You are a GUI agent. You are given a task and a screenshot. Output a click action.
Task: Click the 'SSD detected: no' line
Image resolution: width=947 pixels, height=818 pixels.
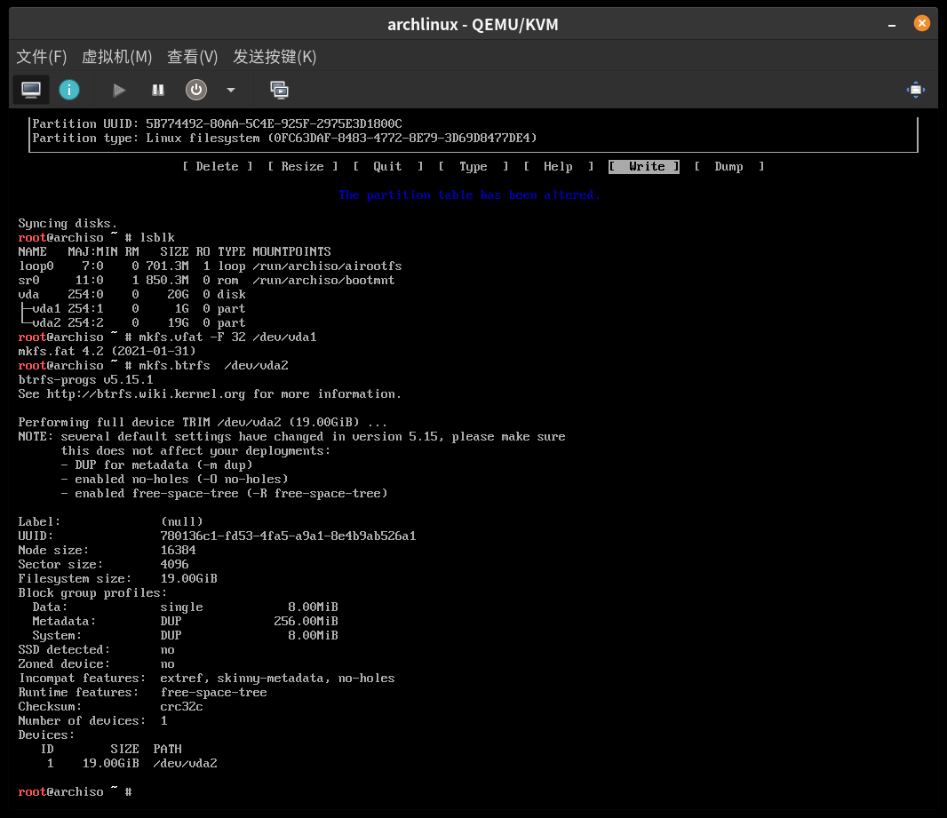pos(97,649)
